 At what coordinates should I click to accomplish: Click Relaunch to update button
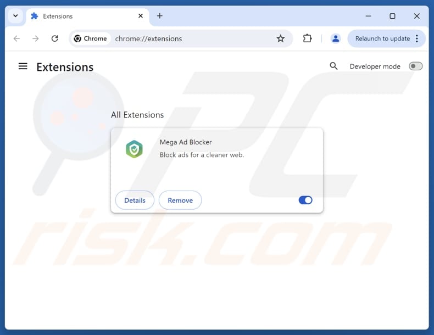[382, 38]
